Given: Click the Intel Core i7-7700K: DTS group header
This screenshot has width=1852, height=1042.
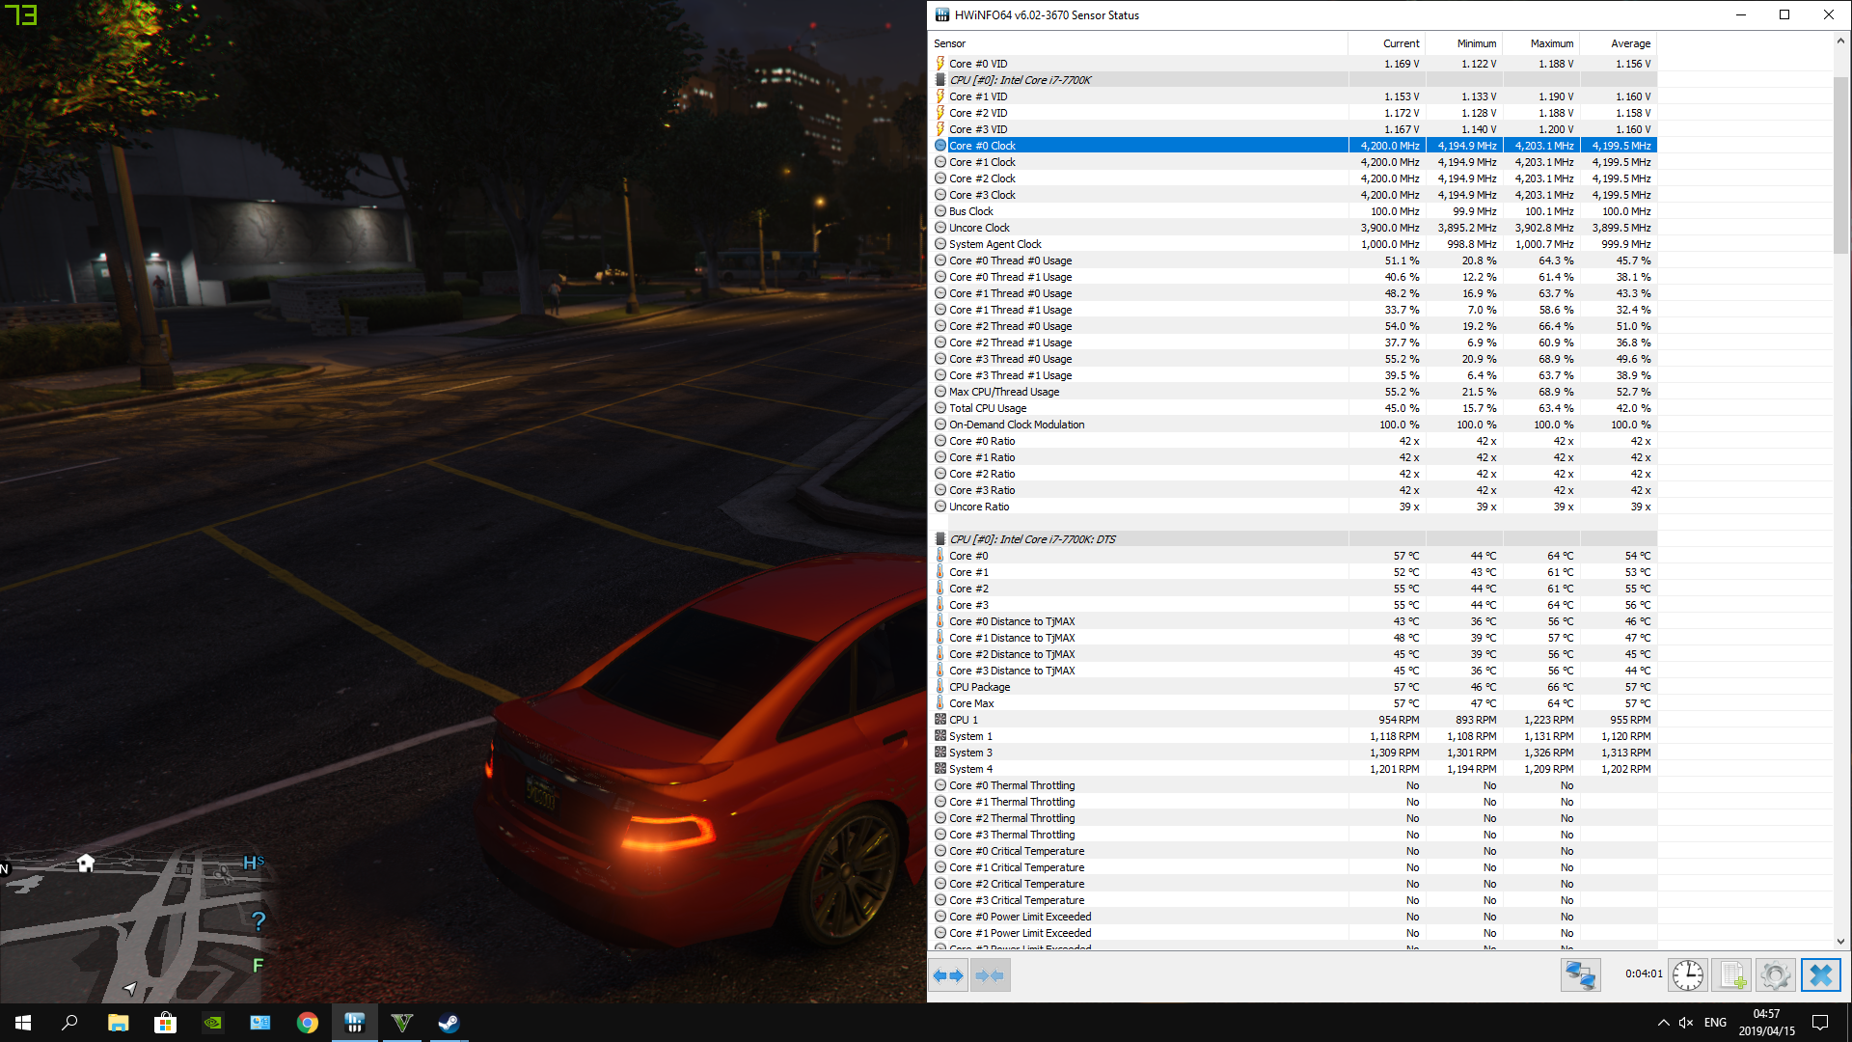Looking at the screenshot, I should tap(1294, 539).
